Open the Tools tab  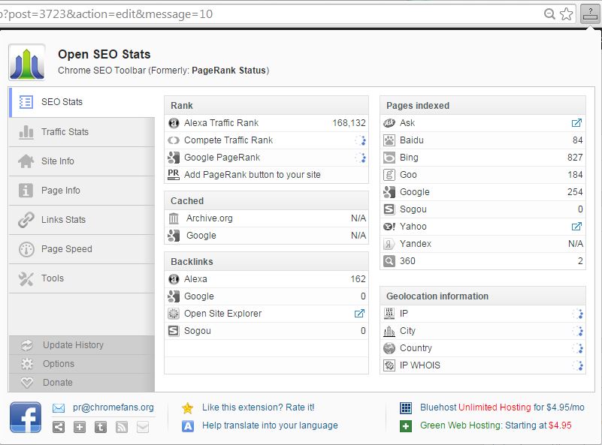(82, 278)
